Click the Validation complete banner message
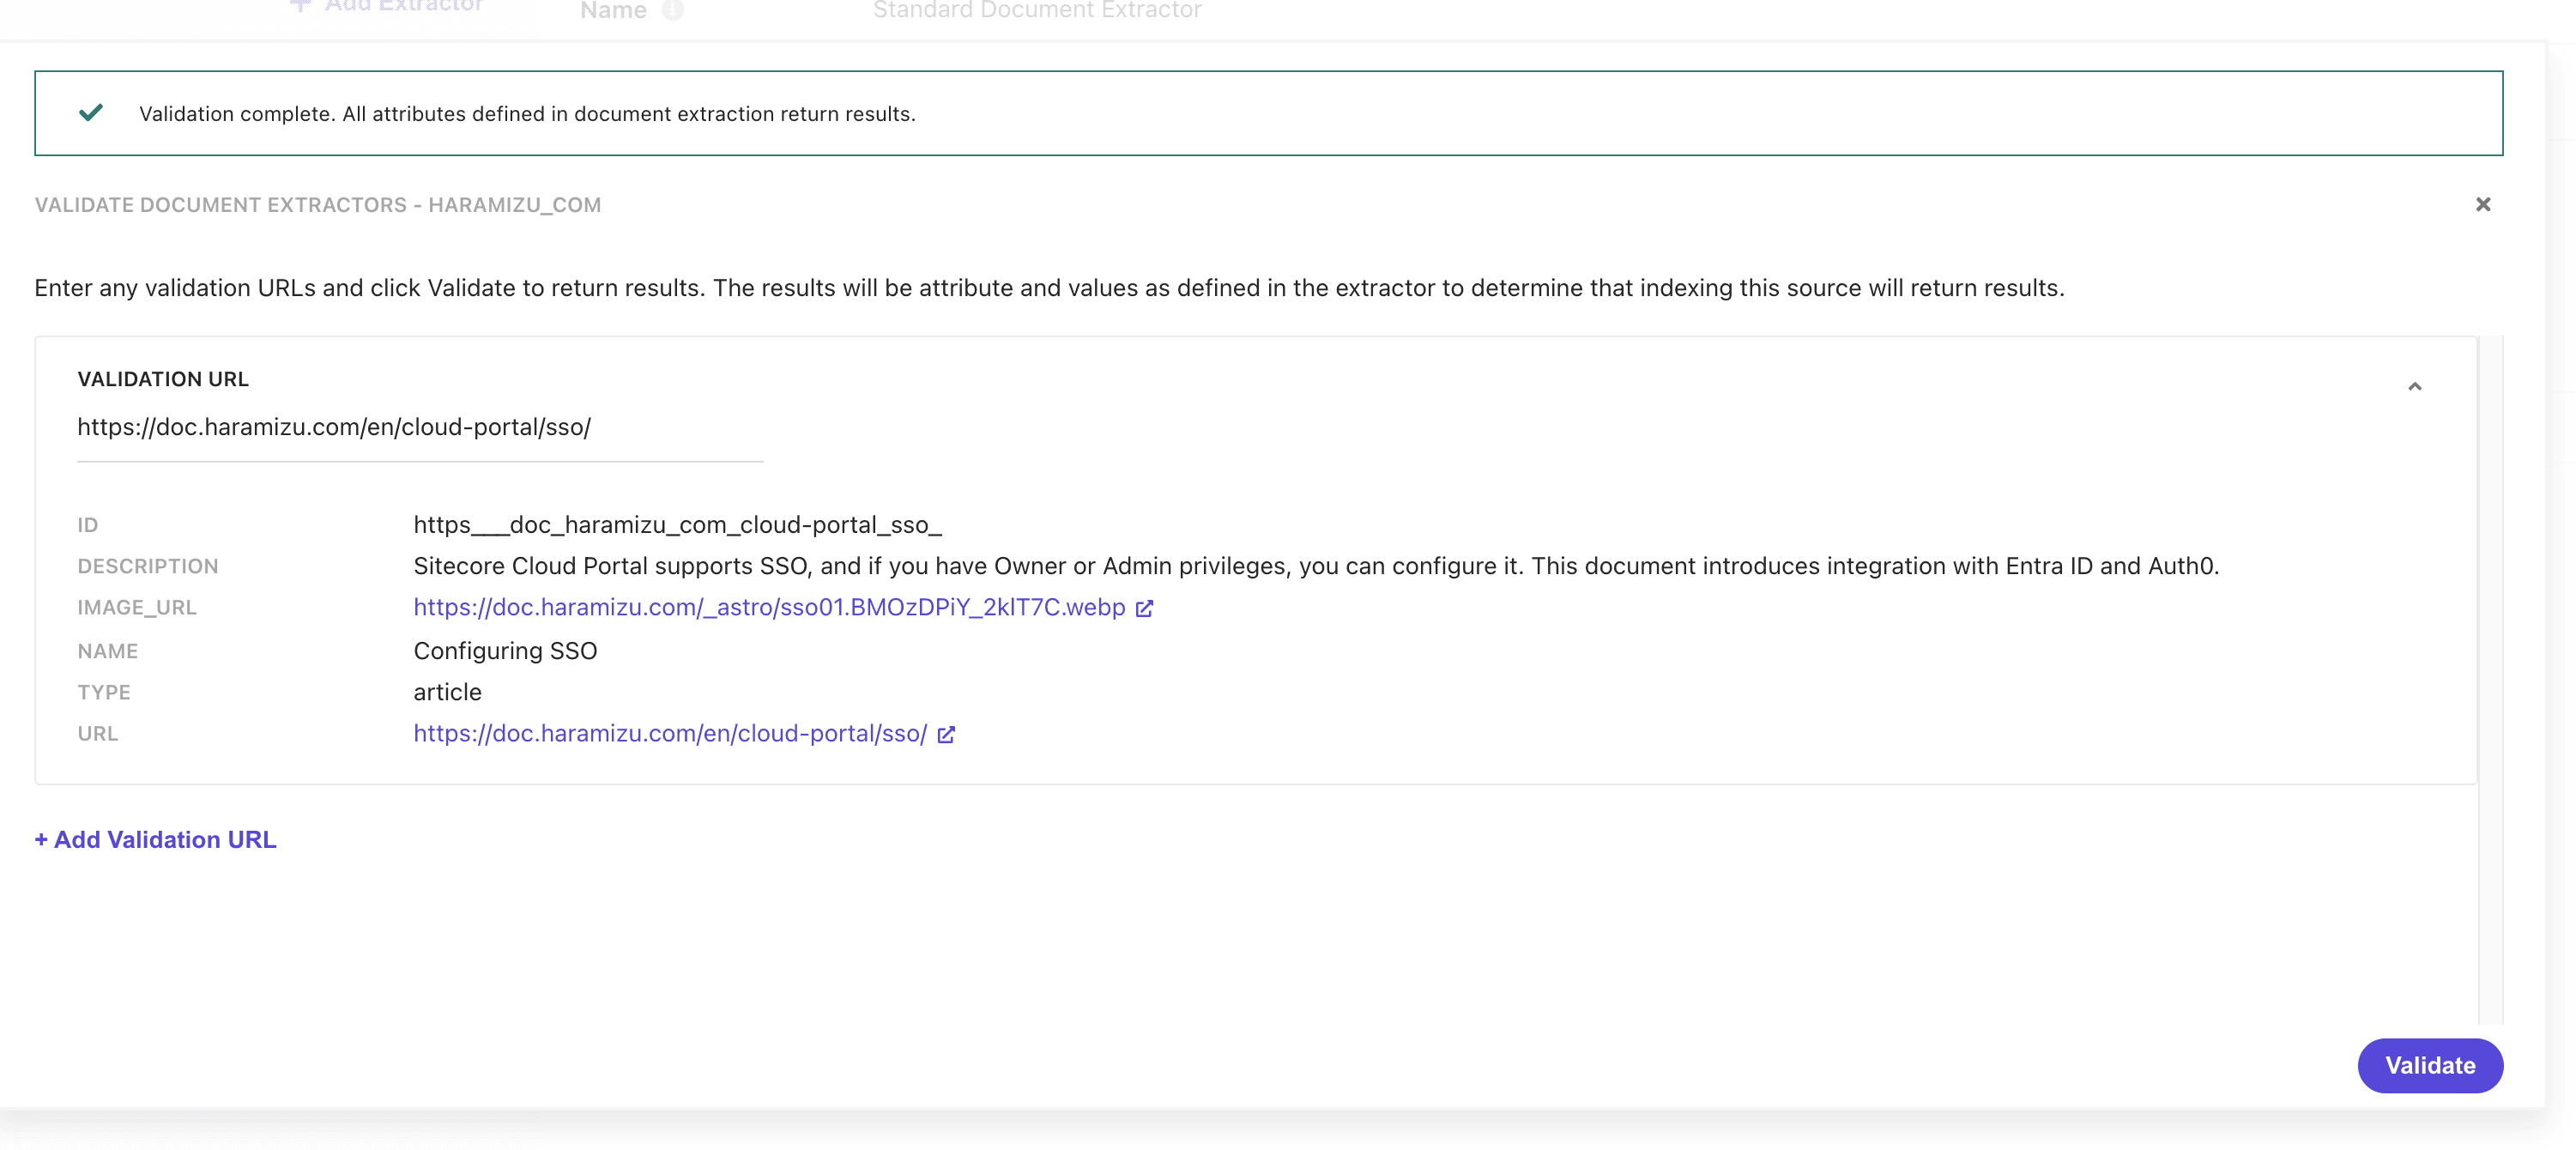The image size is (2576, 1150). click(x=527, y=114)
